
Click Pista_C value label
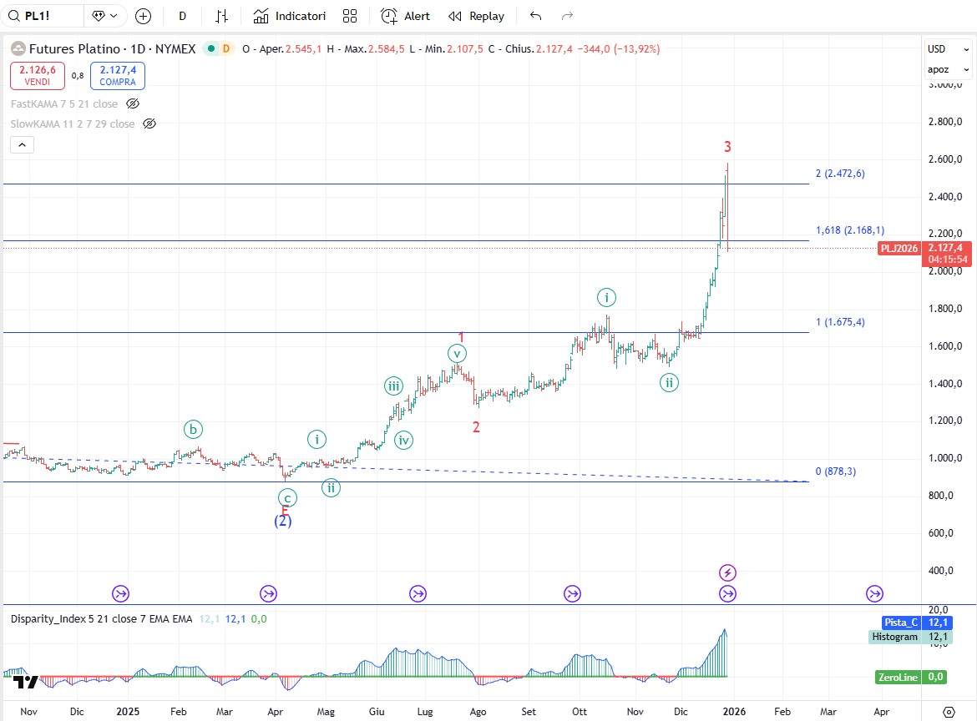click(x=901, y=623)
